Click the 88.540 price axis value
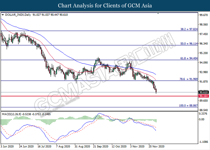The height and width of the screenshot is (150, 210). point(204,110)
